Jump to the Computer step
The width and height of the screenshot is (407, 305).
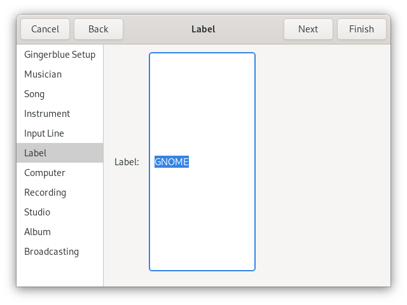[45, 173]
